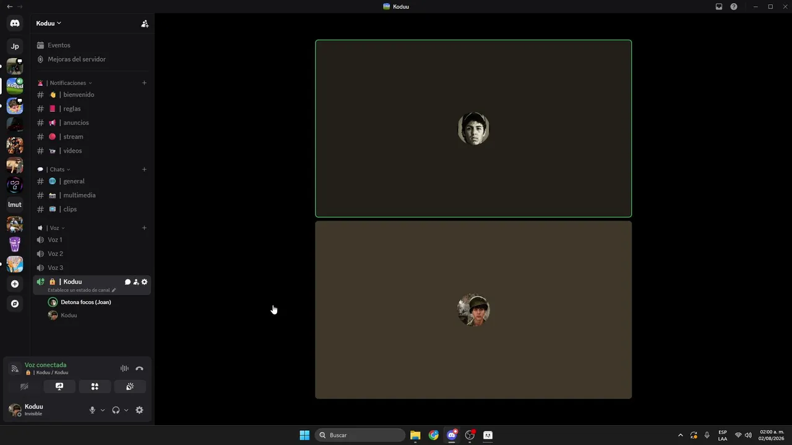Create channel in Voz category
792x445 pixels.
point(144,228)
